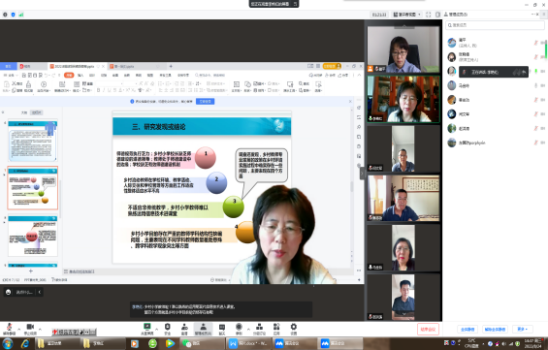Open the settings gear in the meeting toolbar
The width and height of the screenshot is (548, 350).
coord(294,327)
